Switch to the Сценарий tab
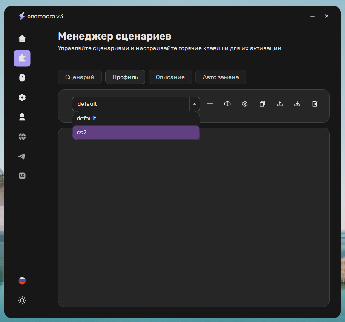 click(80, 77)
